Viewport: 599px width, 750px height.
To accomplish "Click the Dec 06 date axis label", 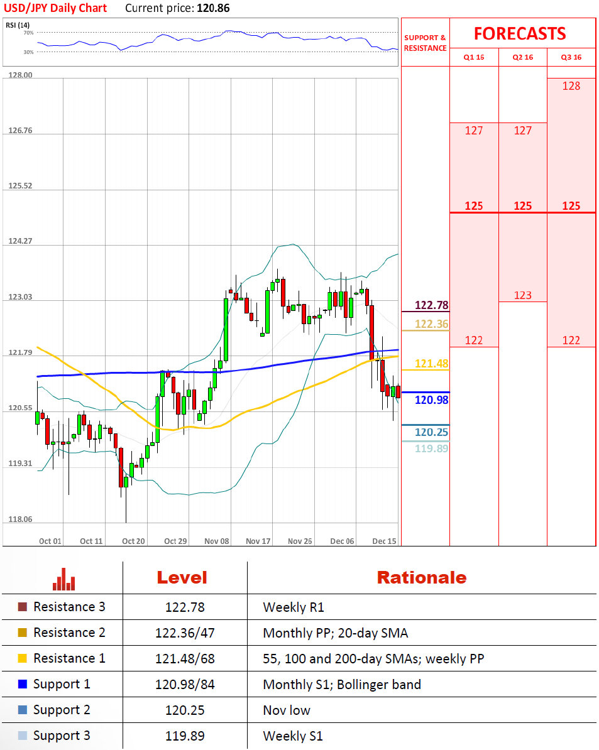I will 342,541.
